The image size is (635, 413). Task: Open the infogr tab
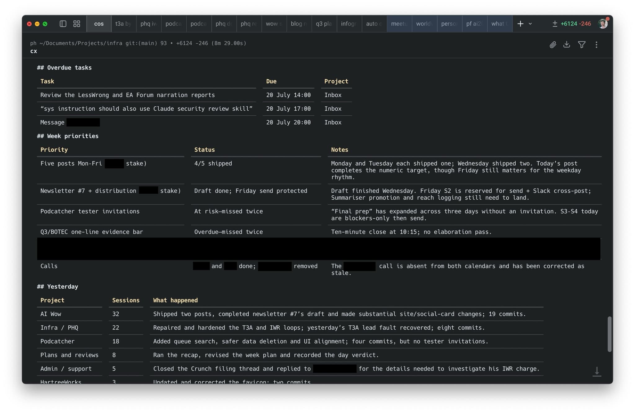[349, 24]
